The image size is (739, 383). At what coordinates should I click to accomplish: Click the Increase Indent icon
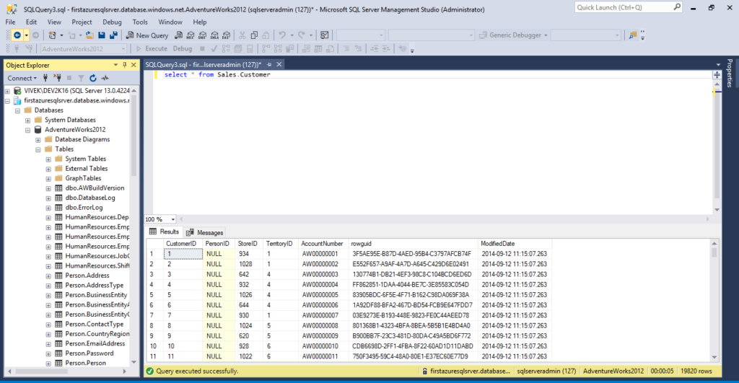click(386, 48)
